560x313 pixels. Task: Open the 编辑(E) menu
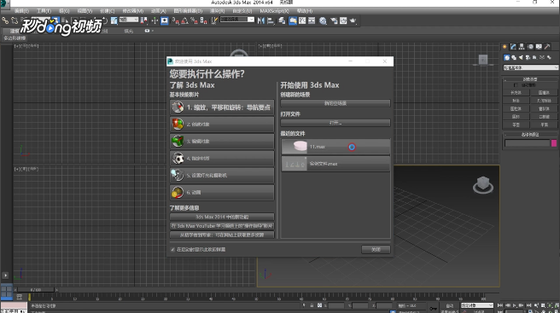click(x=21, y=11)
